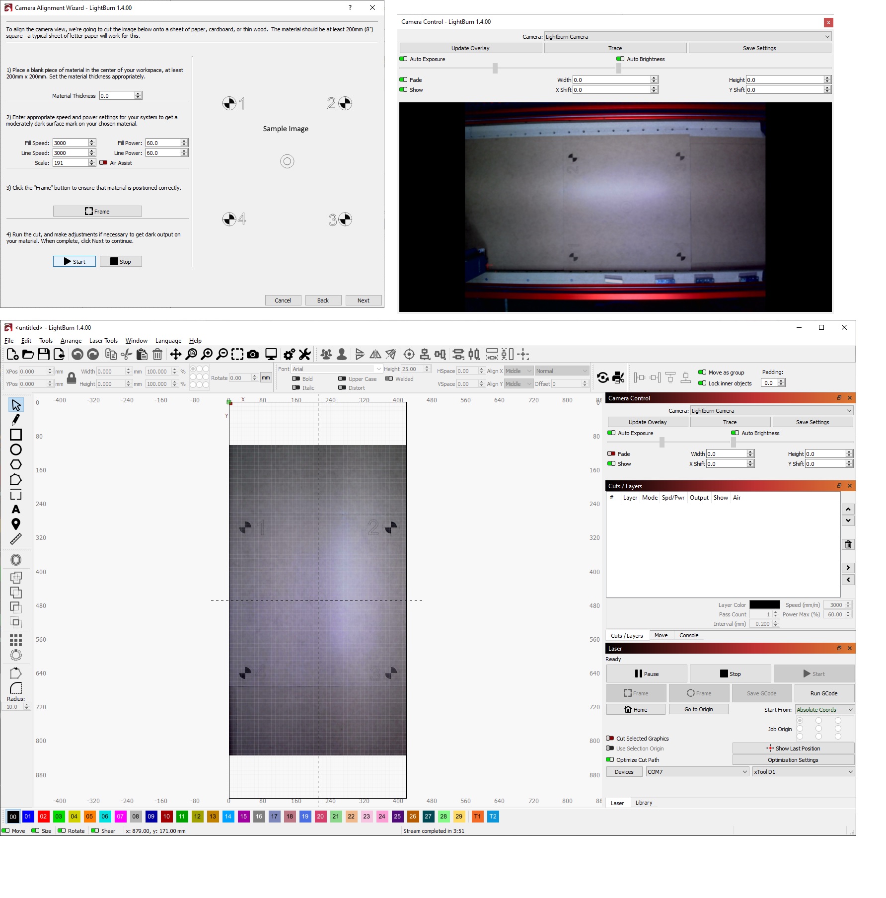
Task: Open Settings gears icon
Action: coord(289,354)
